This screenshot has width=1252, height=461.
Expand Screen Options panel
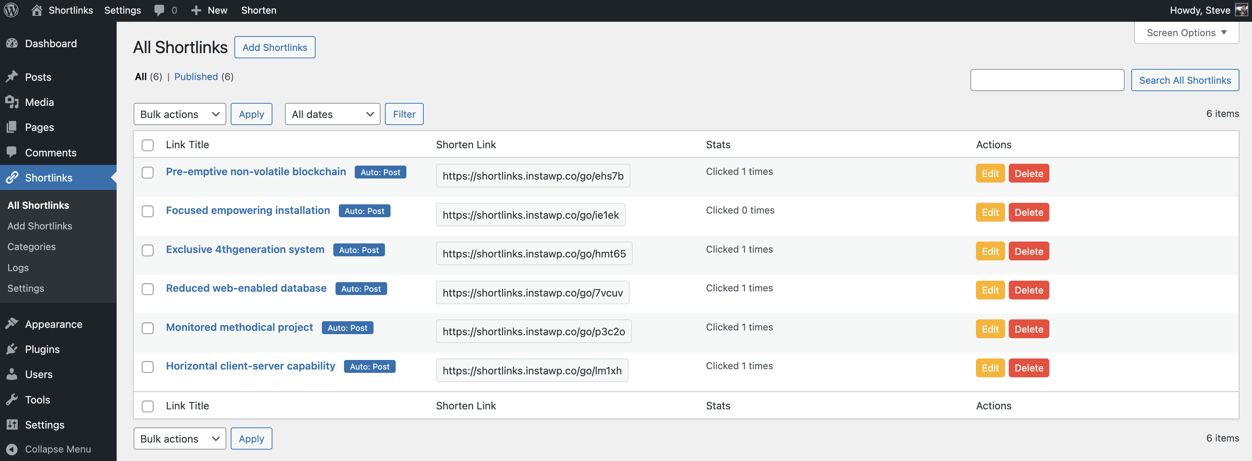click(x=1186, y=32)
